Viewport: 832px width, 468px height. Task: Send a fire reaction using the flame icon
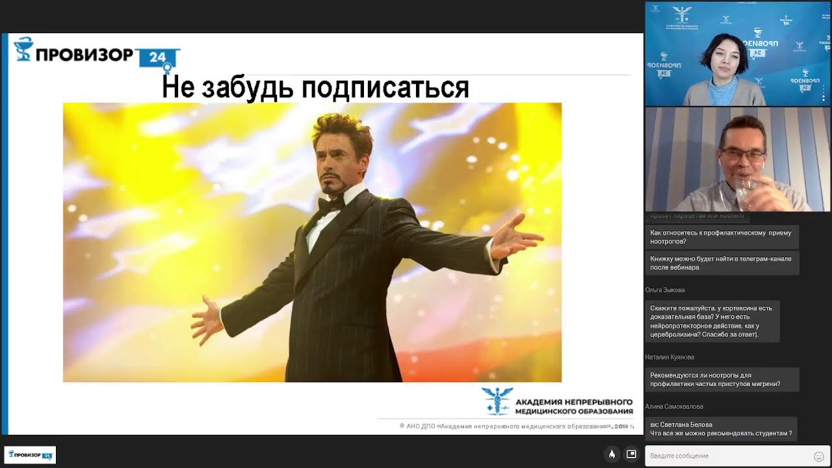click(612, 454)
